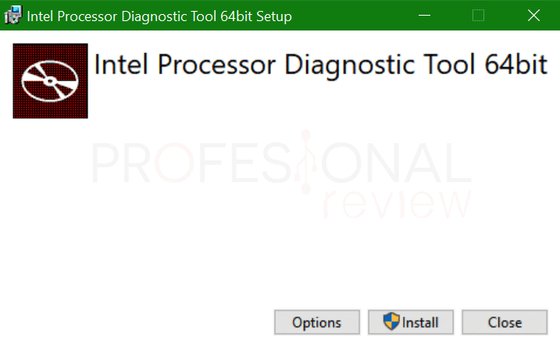
Task: Click the faint PROFESIONAL watermark text
Action: click(x=281, y=163)
